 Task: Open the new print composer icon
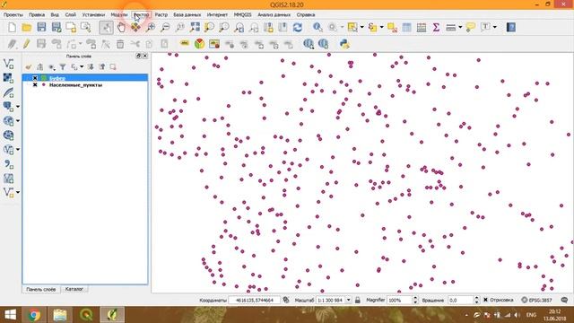71,28
